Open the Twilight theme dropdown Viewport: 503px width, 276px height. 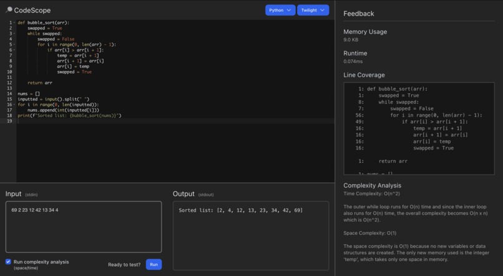click(x=313, y=10)
